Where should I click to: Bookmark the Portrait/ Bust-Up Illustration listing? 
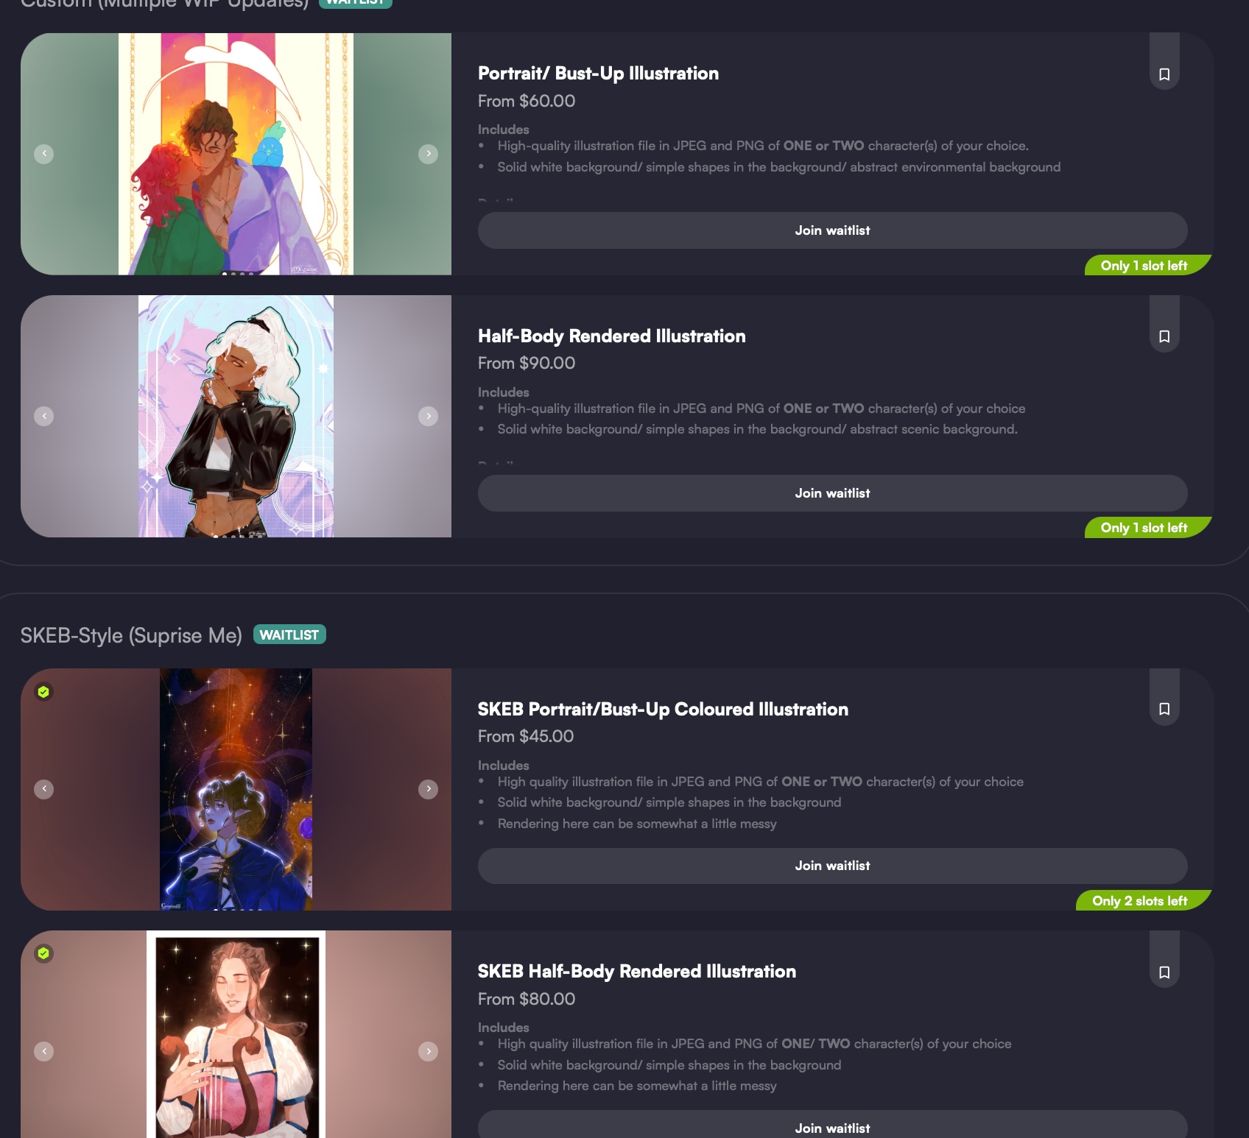[1164, 74]
